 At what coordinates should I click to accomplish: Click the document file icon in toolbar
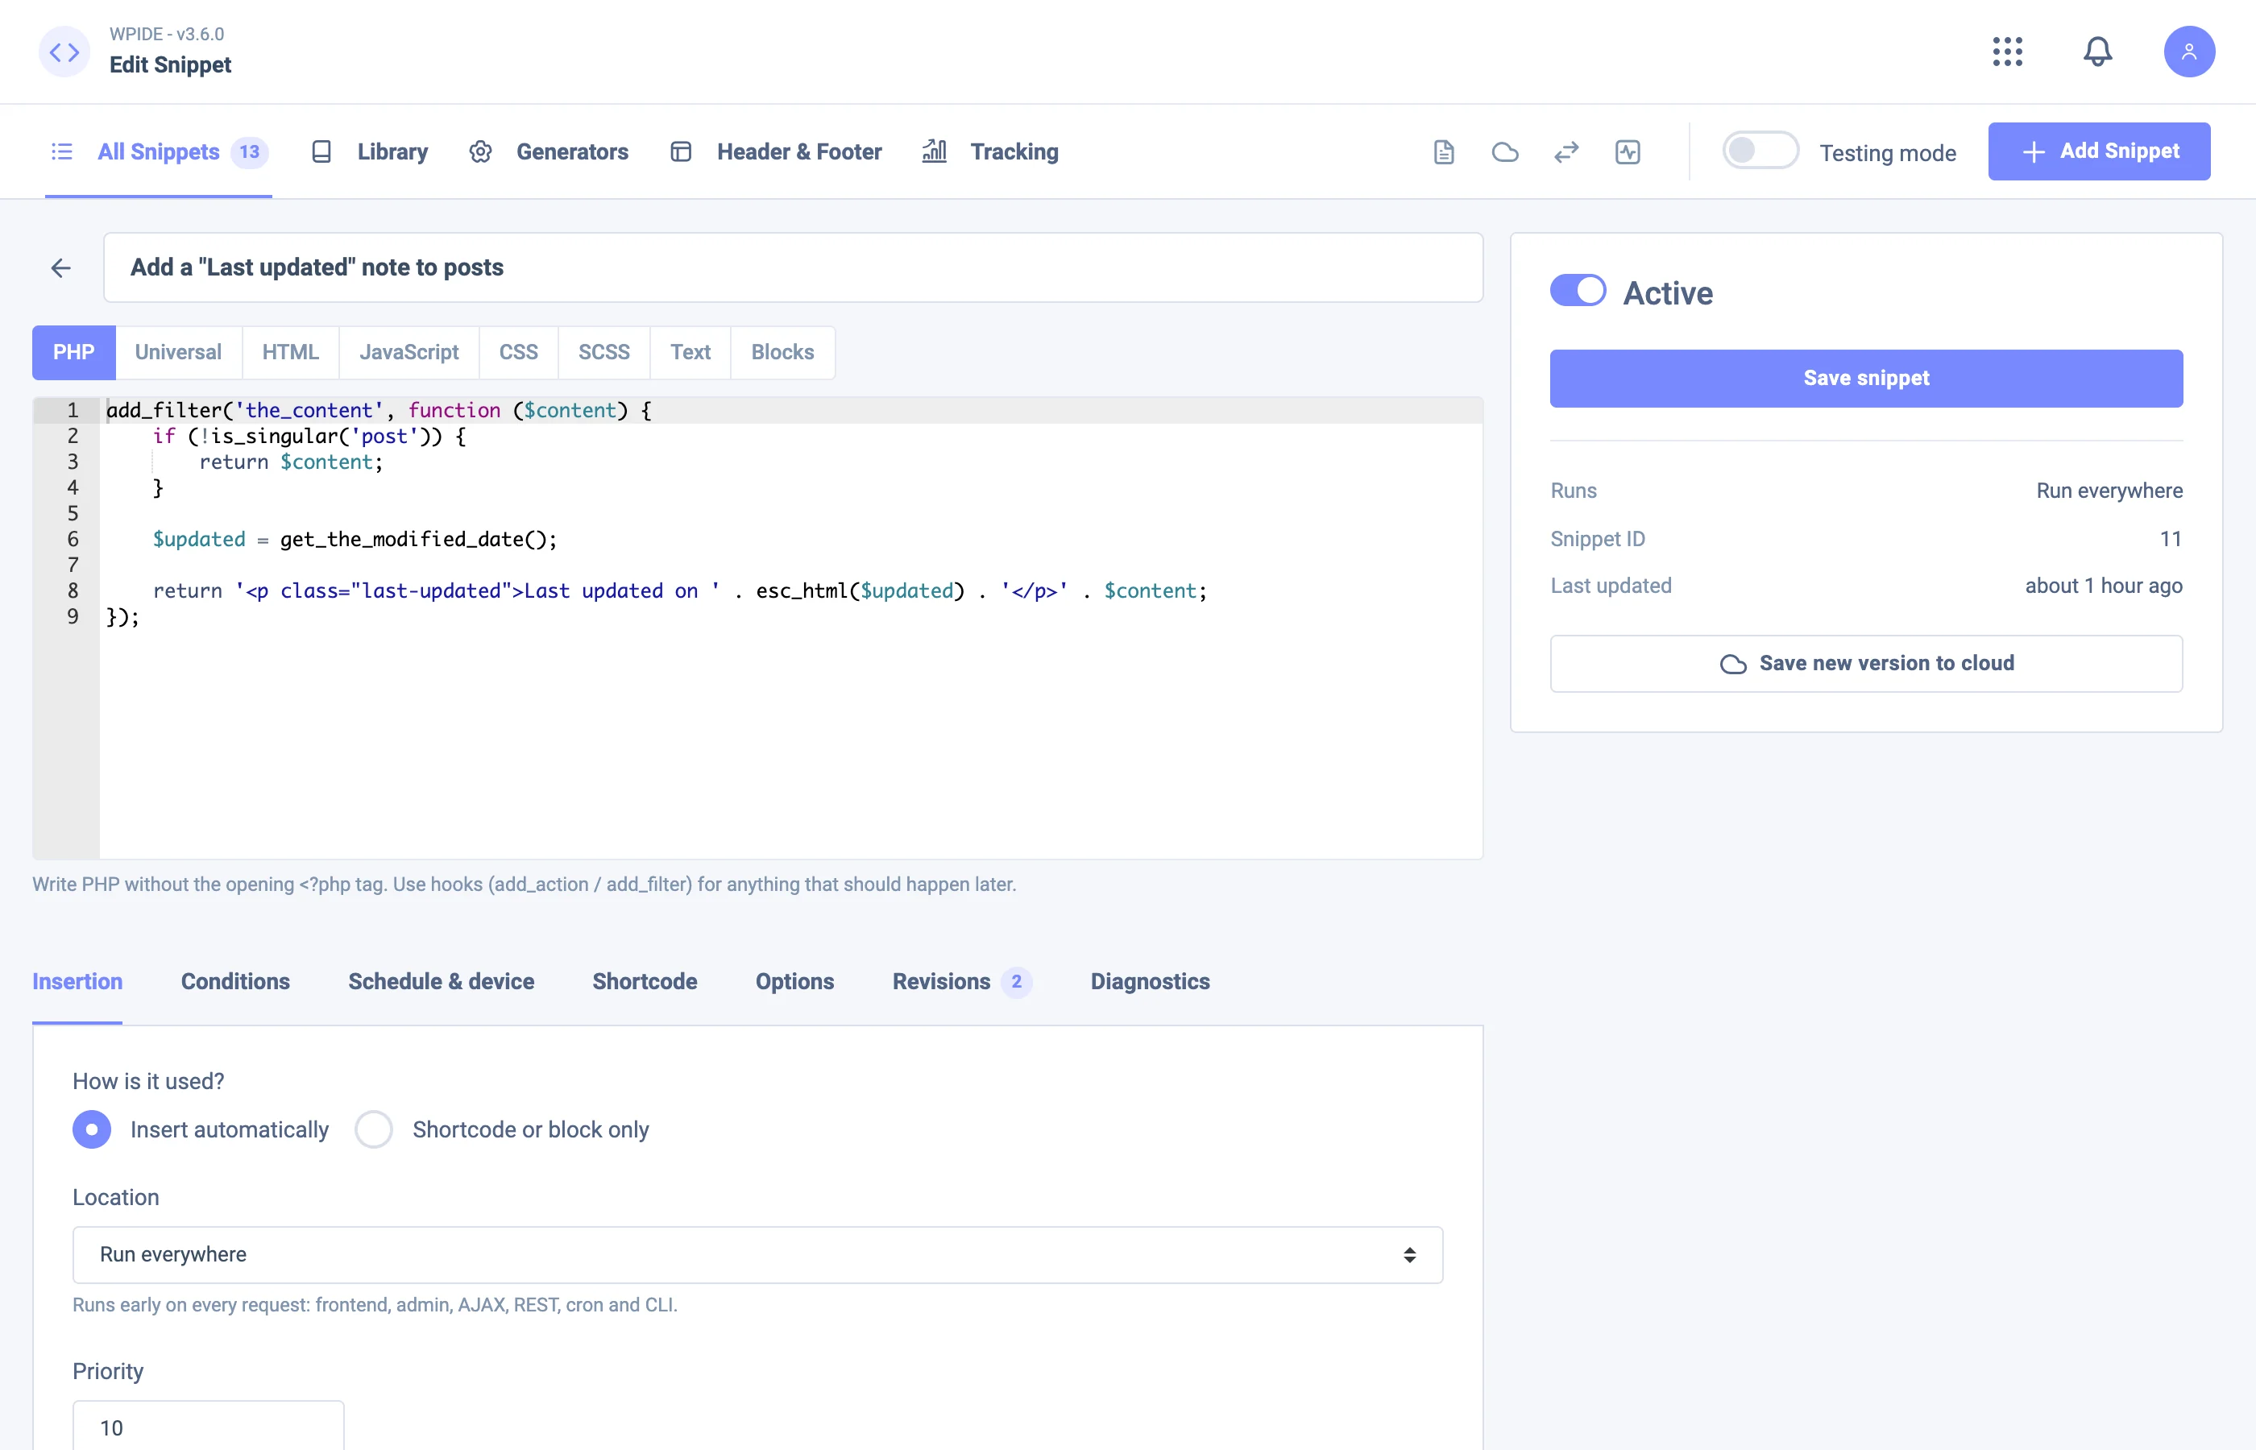coord(1443,151)
